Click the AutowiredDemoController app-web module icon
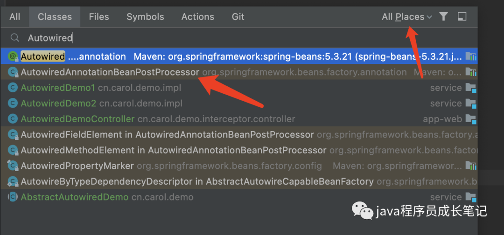The height and width of the screenshot is (235, 504). 470,119
